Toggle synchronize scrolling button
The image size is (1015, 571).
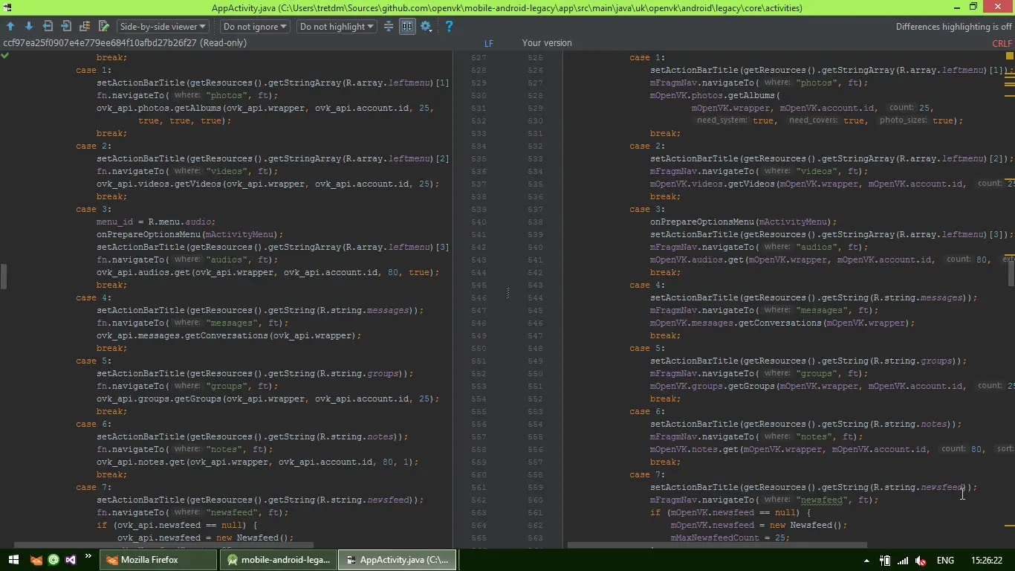[407, 27]
